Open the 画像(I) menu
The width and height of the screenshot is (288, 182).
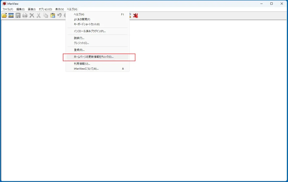(31, 9)
